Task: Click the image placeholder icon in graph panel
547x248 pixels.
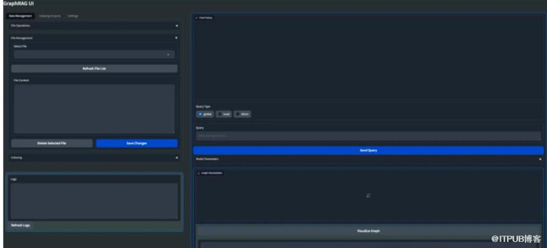Action: pyautogui.click(x=368, y=196)
